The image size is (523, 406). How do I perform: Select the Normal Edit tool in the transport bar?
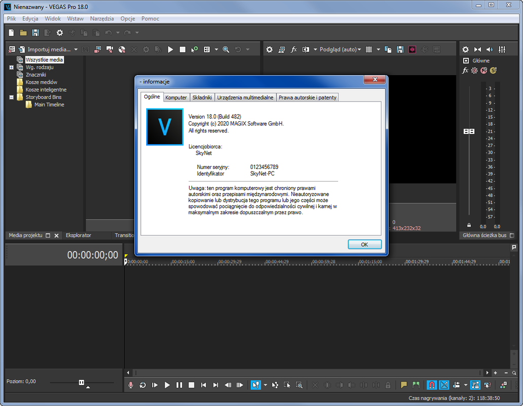pyautogui.click(x=256, y=385)
